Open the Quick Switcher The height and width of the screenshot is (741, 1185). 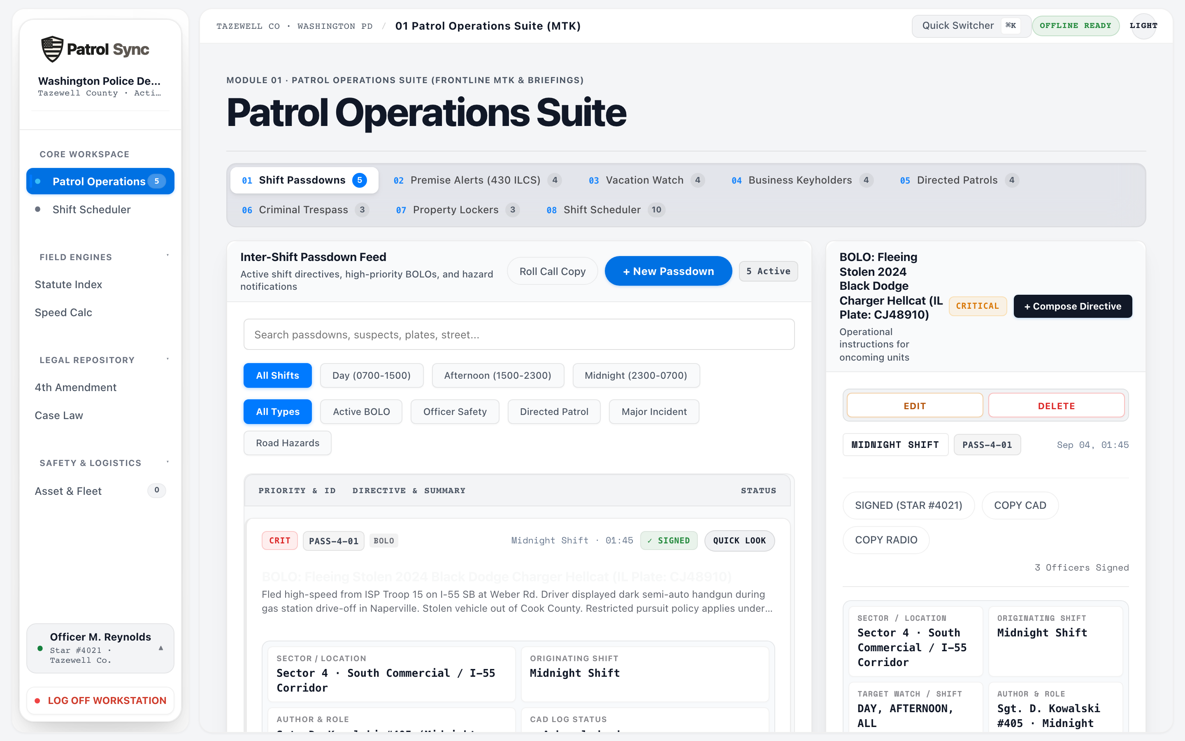(x=971, y=26)
